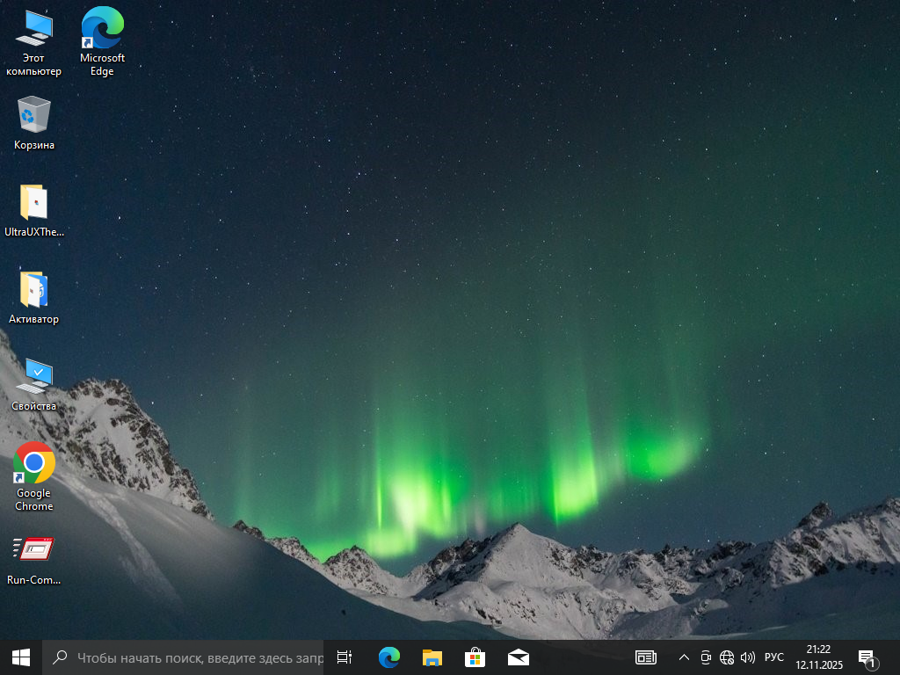Open File Explorer from the taskbar

click(x=432, y=657)
